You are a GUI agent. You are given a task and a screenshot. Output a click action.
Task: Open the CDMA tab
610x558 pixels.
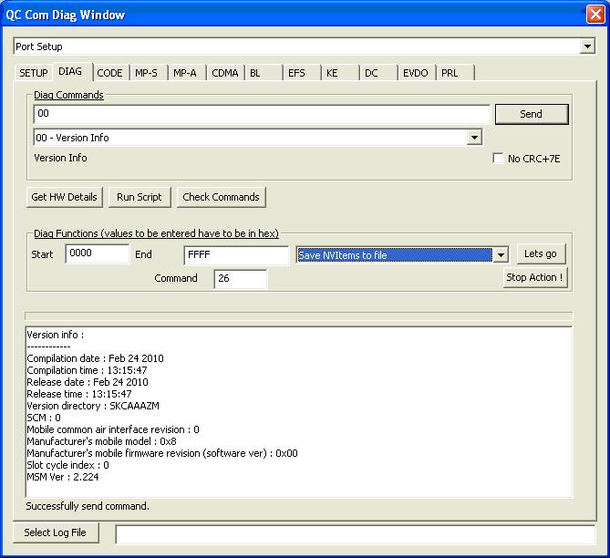(225, 73)
